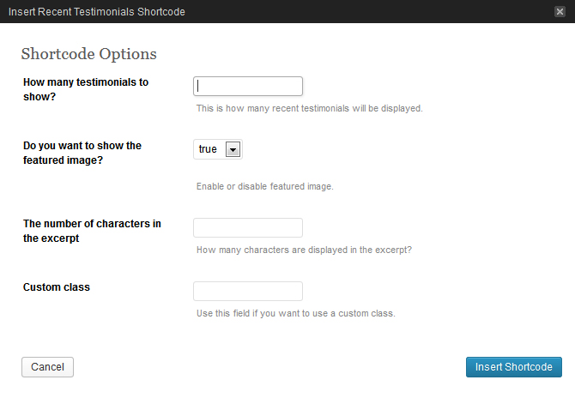Click the dialog title text in the title bar
575x398 pixels.
96,12
